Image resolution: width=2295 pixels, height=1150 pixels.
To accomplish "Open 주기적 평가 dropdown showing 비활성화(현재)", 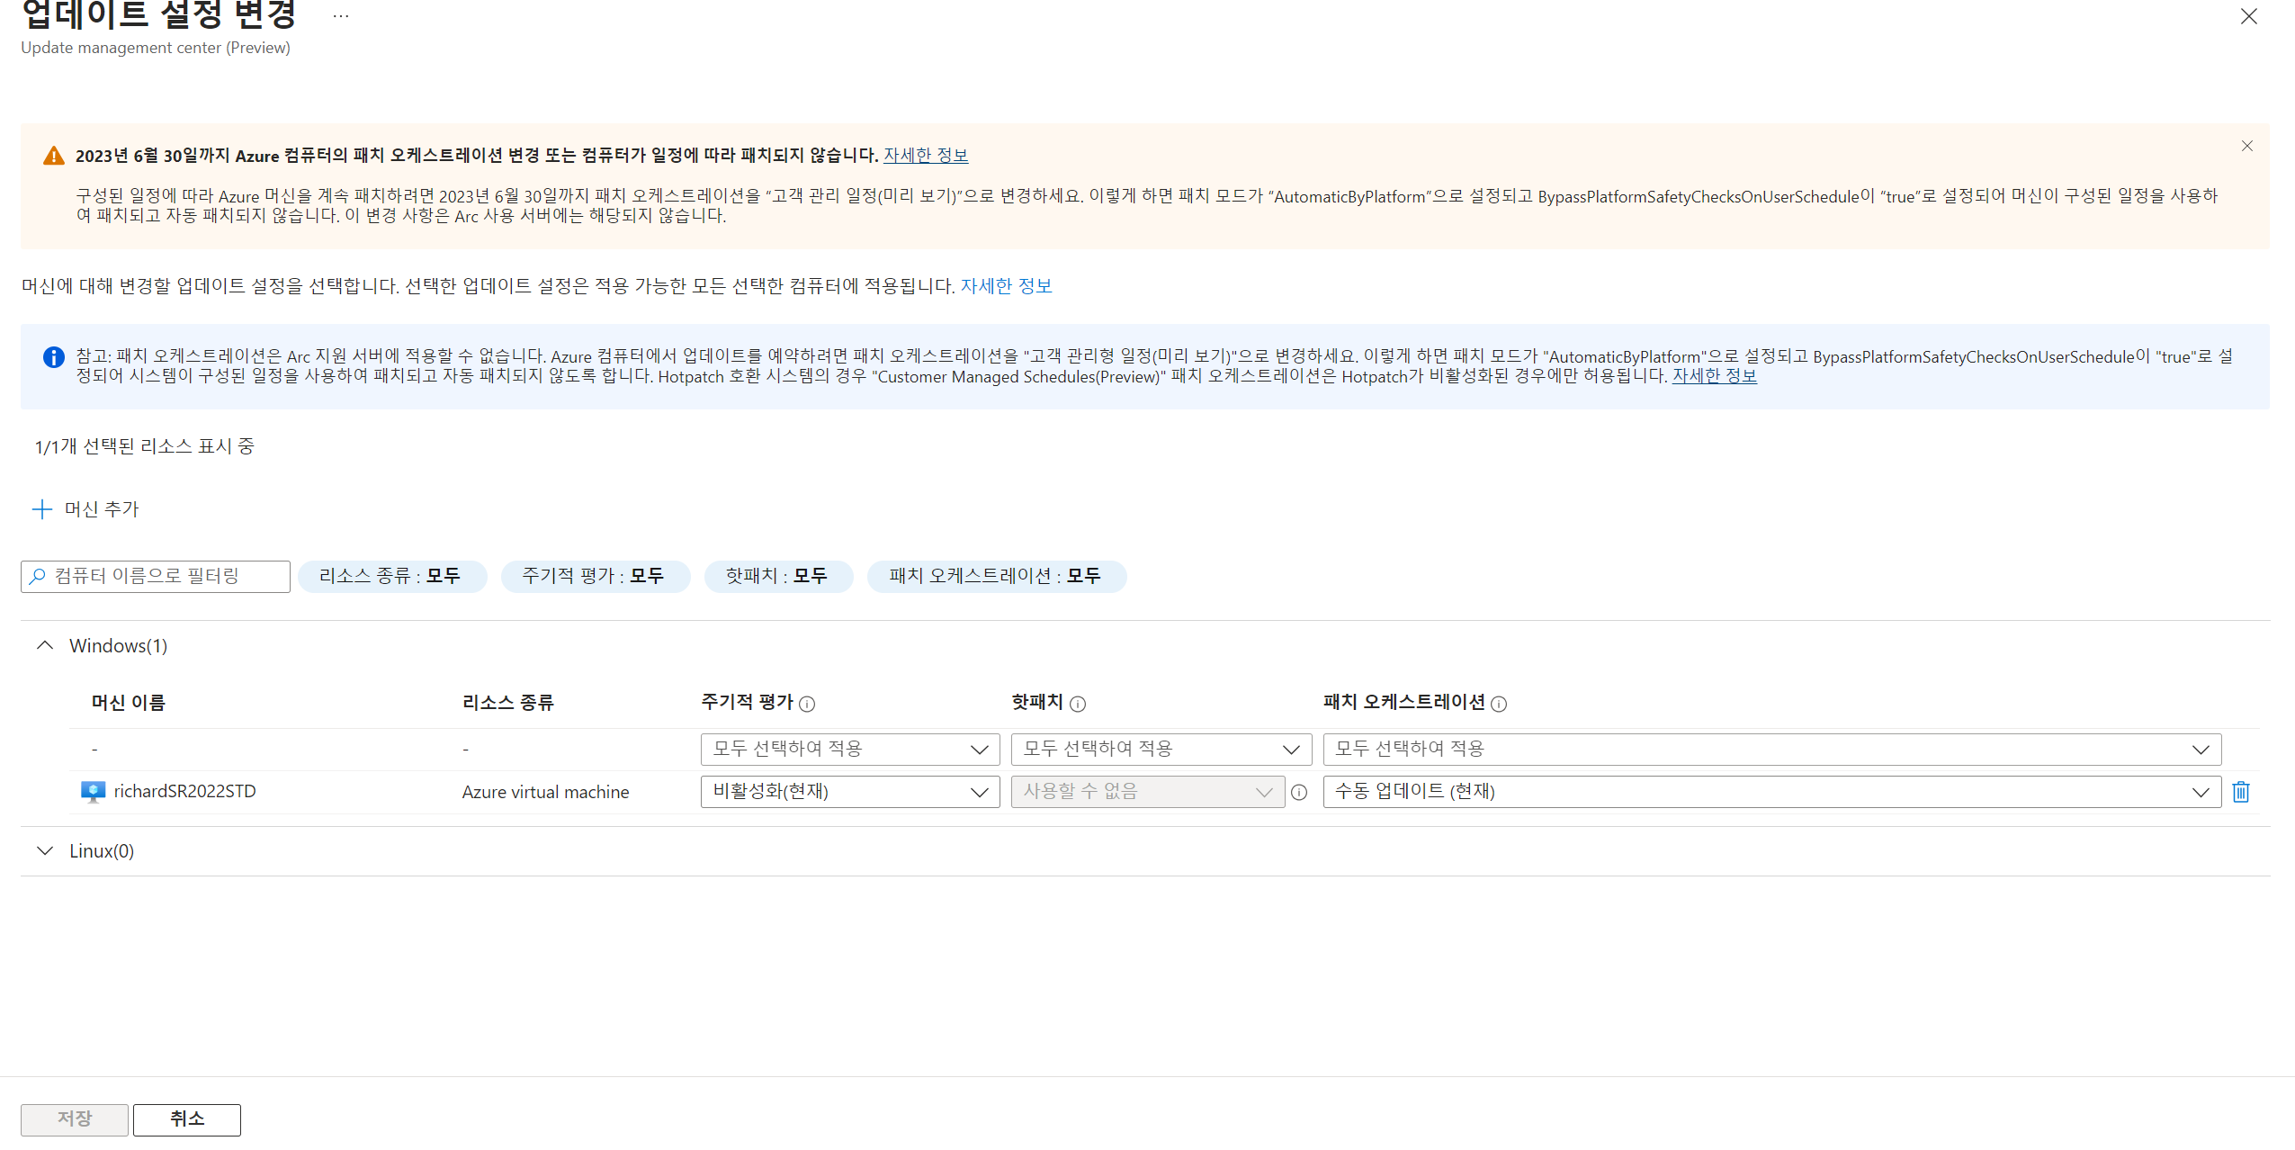I will click(849, 792).
